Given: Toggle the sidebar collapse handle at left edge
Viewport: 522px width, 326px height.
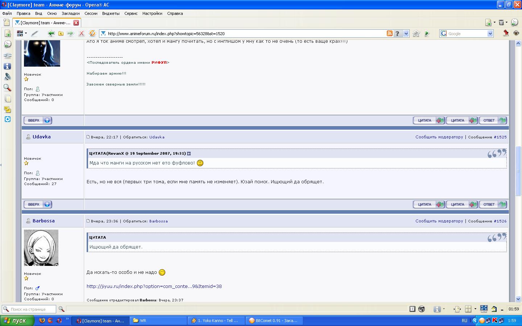Looking at the screenshot, I should 1,165.
